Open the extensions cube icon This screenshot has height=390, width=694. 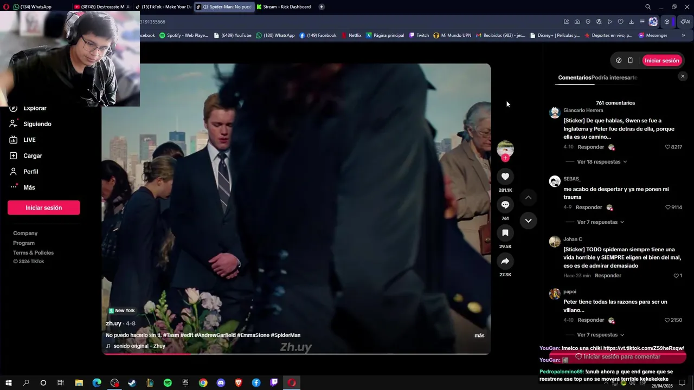coord(667,22)
